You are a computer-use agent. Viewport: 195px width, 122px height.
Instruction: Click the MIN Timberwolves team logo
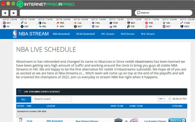pos(22,26)
